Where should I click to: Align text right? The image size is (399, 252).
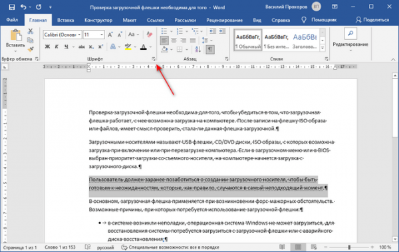184,40
